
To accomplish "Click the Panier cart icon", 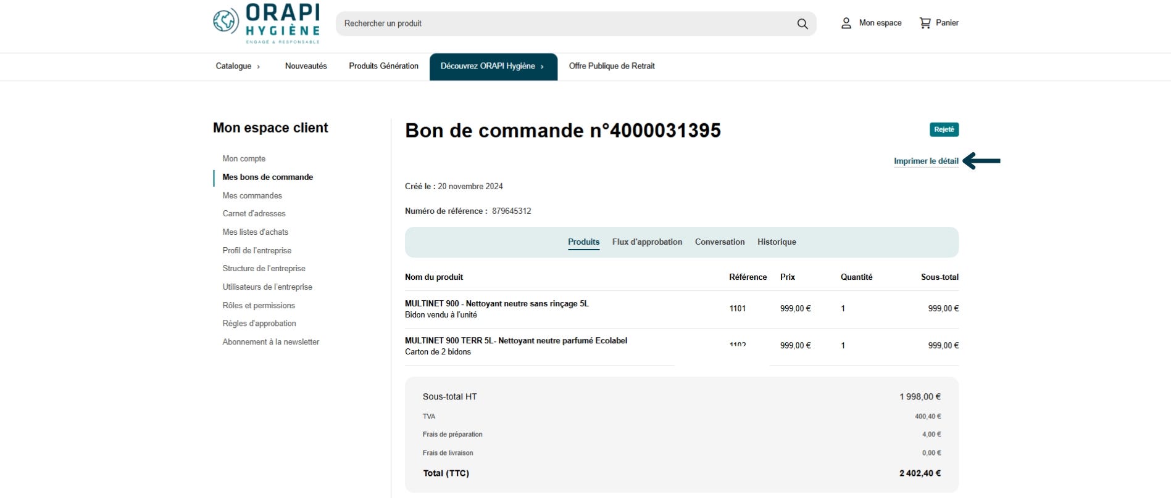I will 925,23.
